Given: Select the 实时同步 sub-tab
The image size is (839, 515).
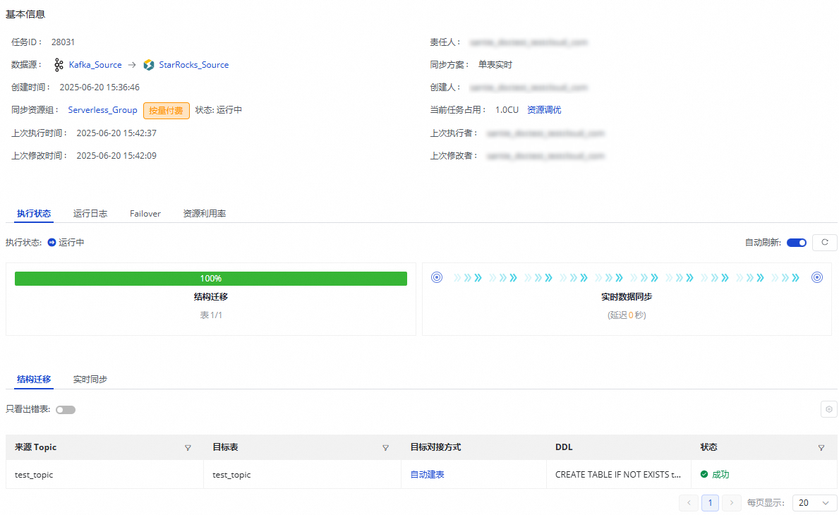Looking at the screenshot, I should (x=90, y=379).
